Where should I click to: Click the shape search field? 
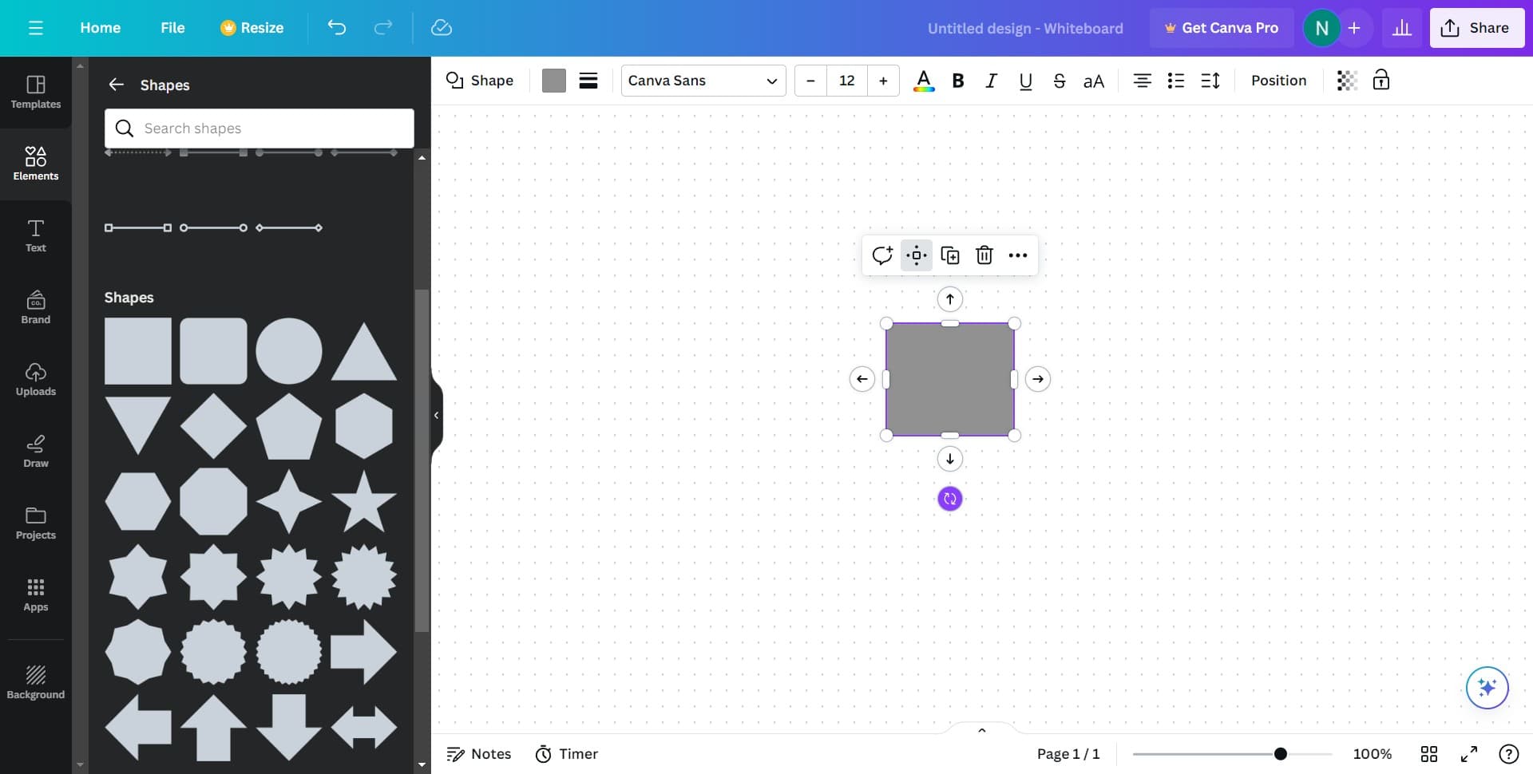click(259, 128)
